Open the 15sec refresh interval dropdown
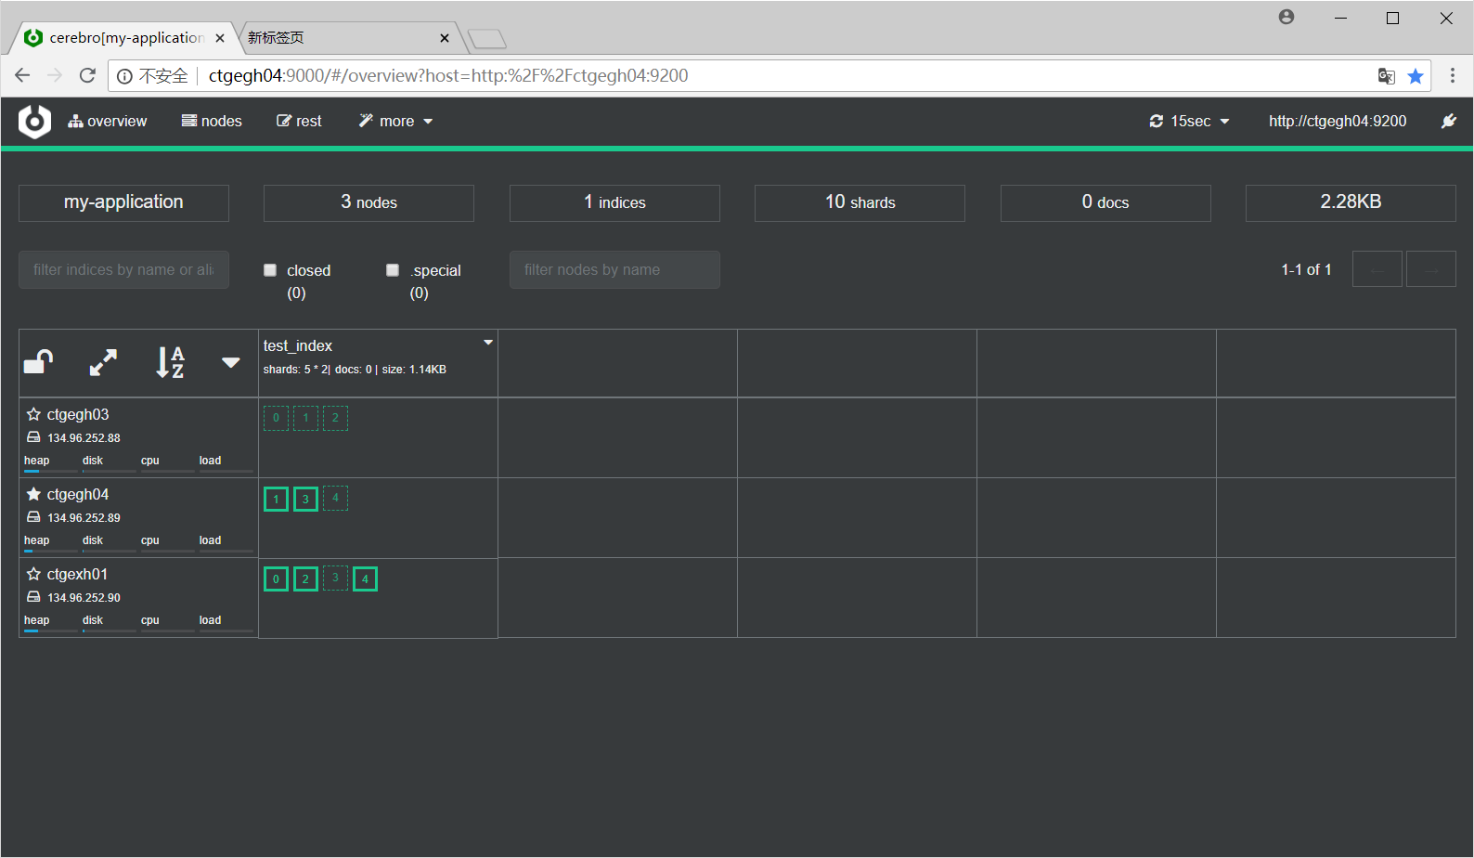The width and height of the screenshot is (1474, 858). pos(1189,122)
